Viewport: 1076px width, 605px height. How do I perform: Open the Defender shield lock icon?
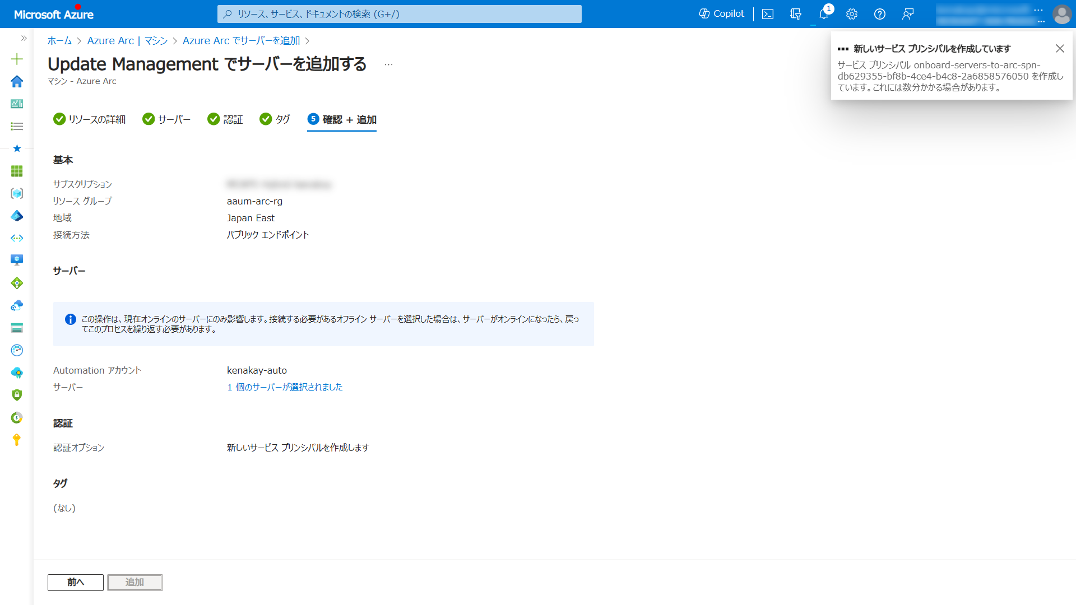pos(17,395)
